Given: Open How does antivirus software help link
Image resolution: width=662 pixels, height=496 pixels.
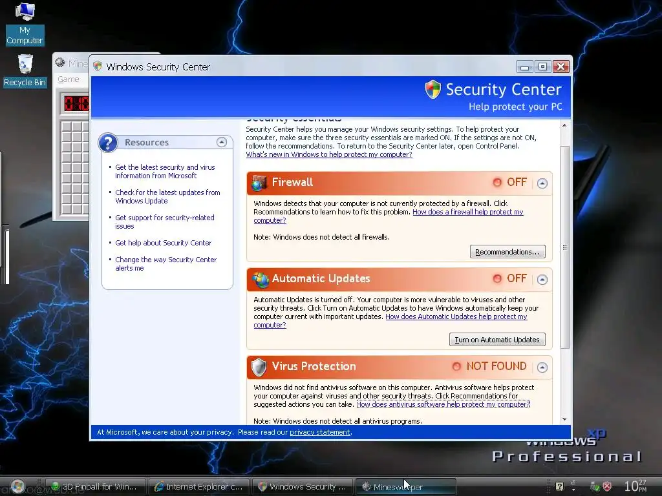Looking at the screenshot, I should [443, 404].
